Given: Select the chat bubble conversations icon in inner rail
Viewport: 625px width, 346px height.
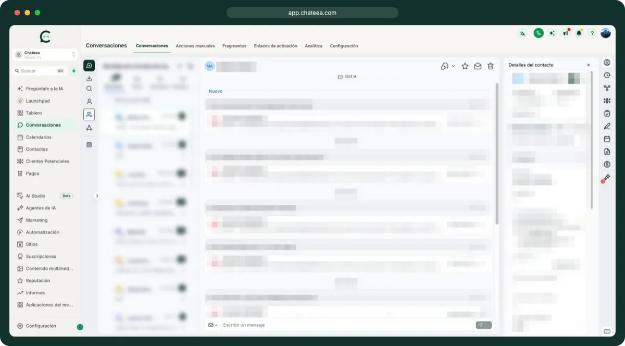Looking at the screenshot, I should (89, 66).
